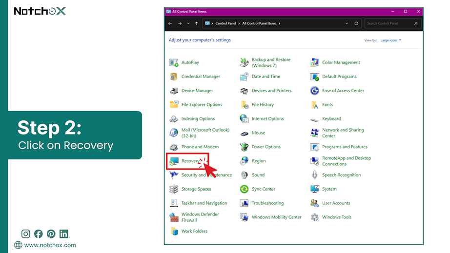
Task: Open the Notchox LinkedIn icon
Action: (64, 234)
